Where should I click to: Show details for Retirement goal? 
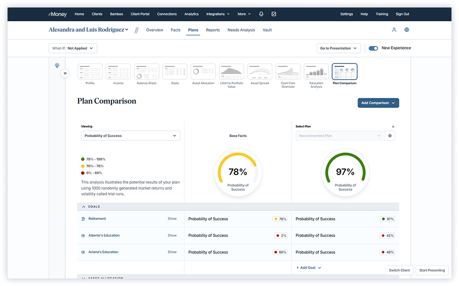(172, 218)
